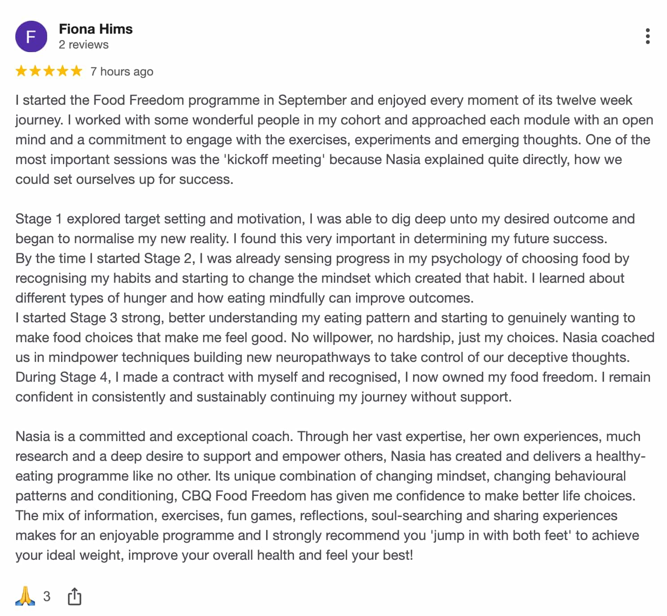Click the line beginning "Nasia is a committed"
This screenshot has height=616, width=667.
coord(327,437)
